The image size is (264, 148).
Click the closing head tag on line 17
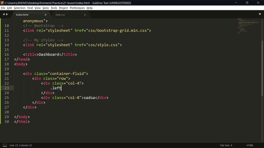[x=22, y=59]
